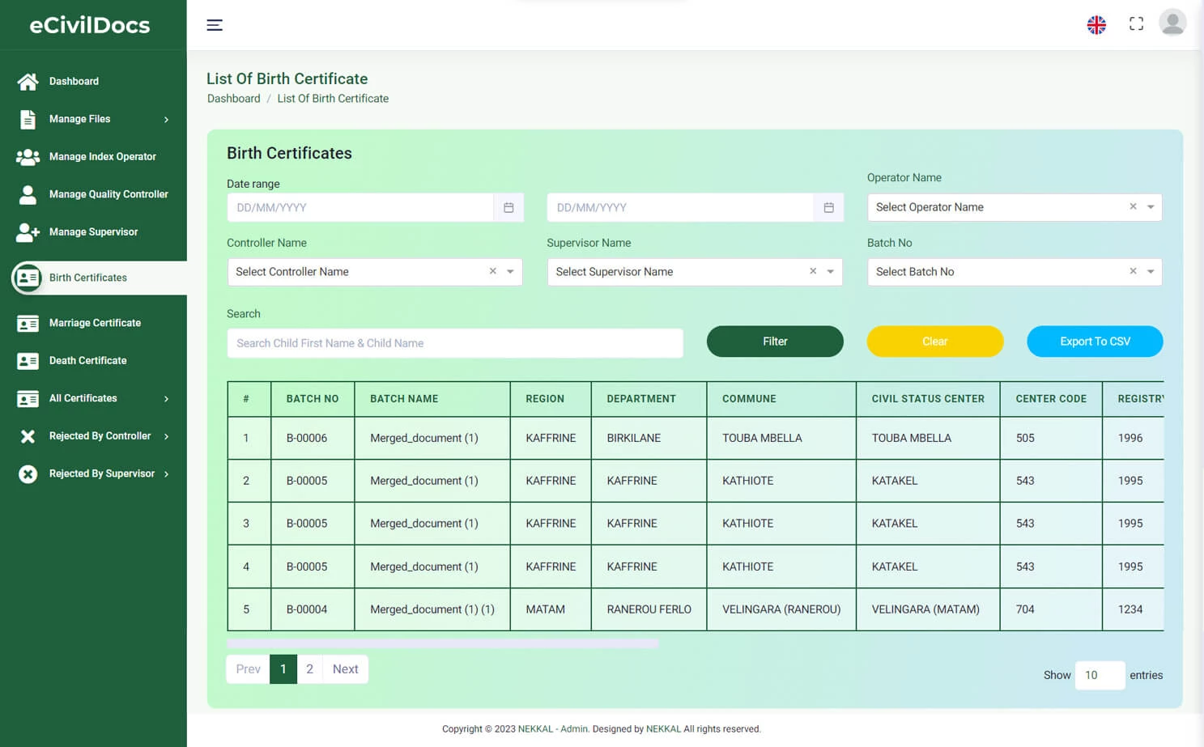The width and height of the screenshot is (1204, 747).
Task: Open the Select Operator Name dropdown
Action: 1151,207
